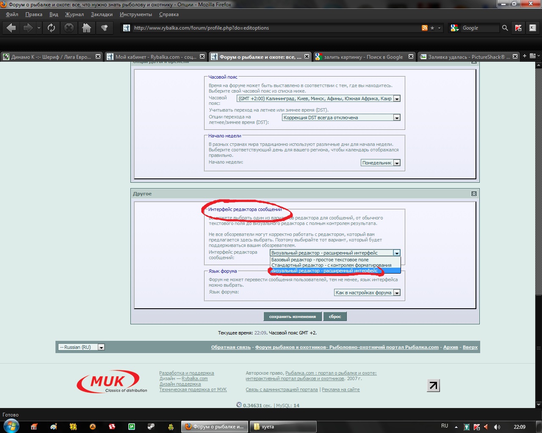Close the PictureShack tab
The height and width of the screenshot is (433, 542).
[x=515, y=57]
